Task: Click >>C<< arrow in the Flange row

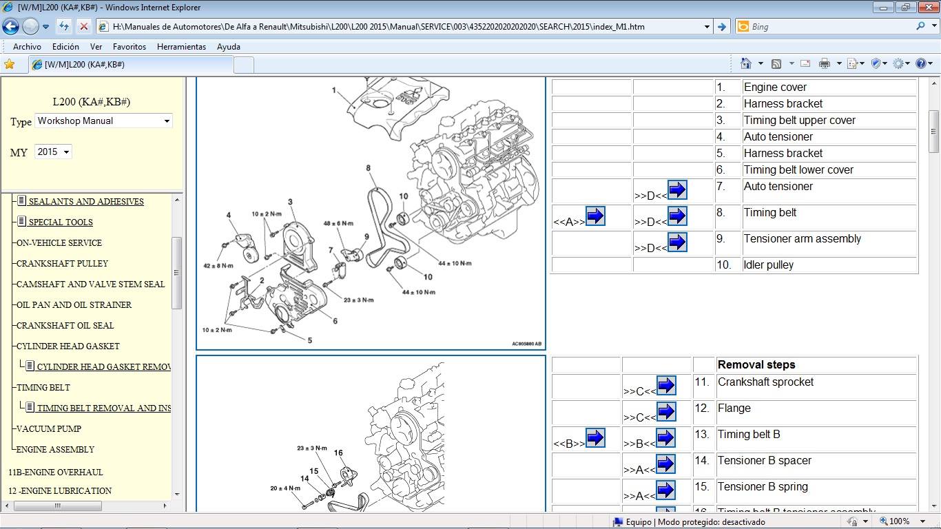Action: pos(665,411)
